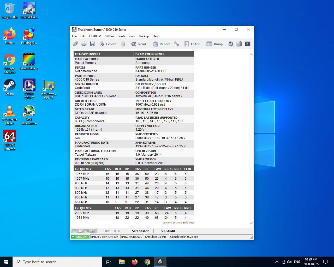This screenshot has width=334, height=267.
Task: Click the Type here to search box
Action: point(57,262)
